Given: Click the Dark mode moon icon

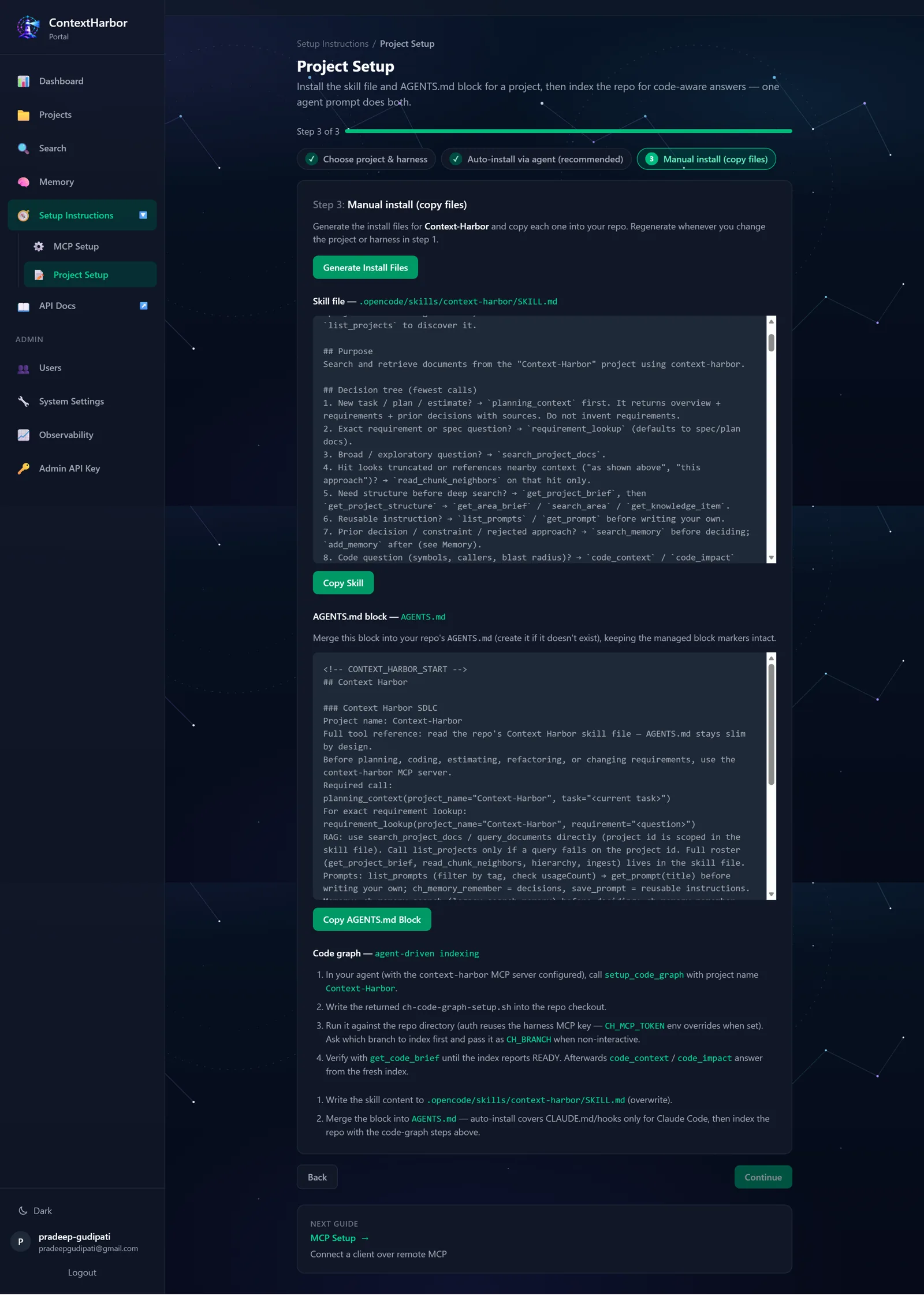Looking at the screenshot, I should point(23,1211).
